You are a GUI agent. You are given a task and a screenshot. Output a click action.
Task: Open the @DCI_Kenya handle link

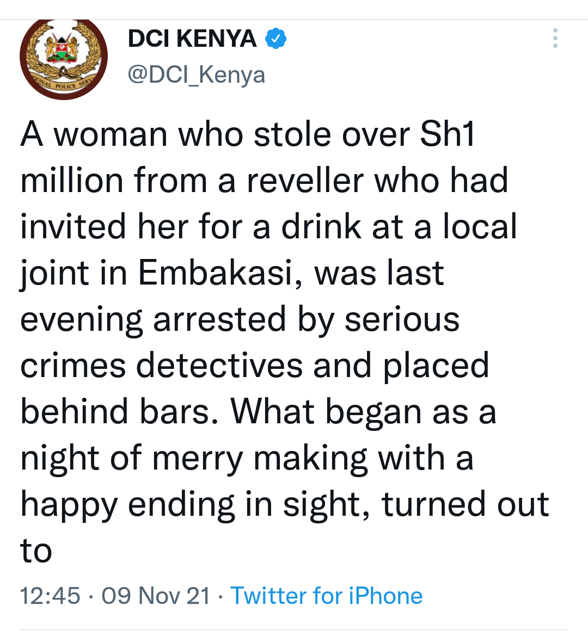197,75
